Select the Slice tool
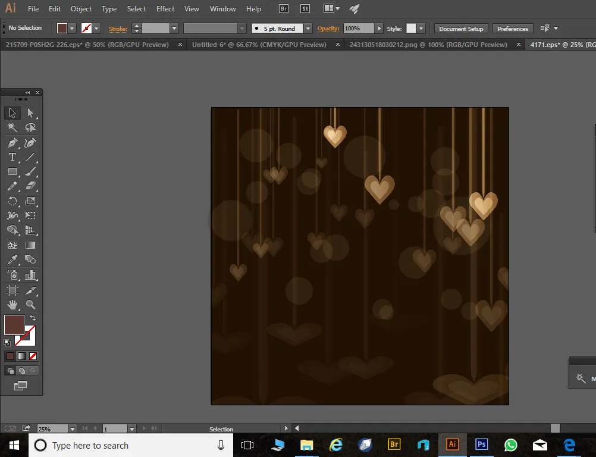 pos(30,290)
